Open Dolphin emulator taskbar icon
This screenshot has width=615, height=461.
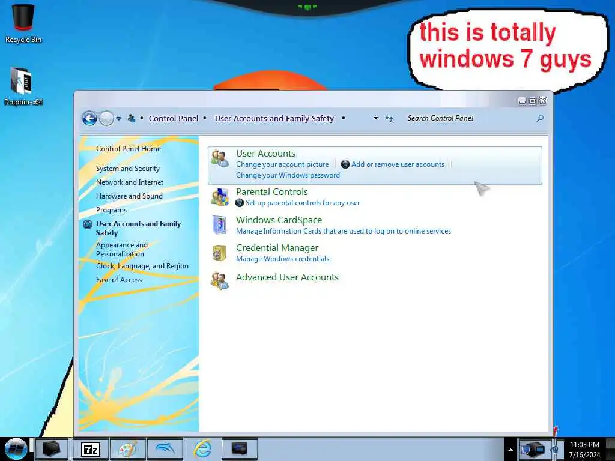[165, 449]
